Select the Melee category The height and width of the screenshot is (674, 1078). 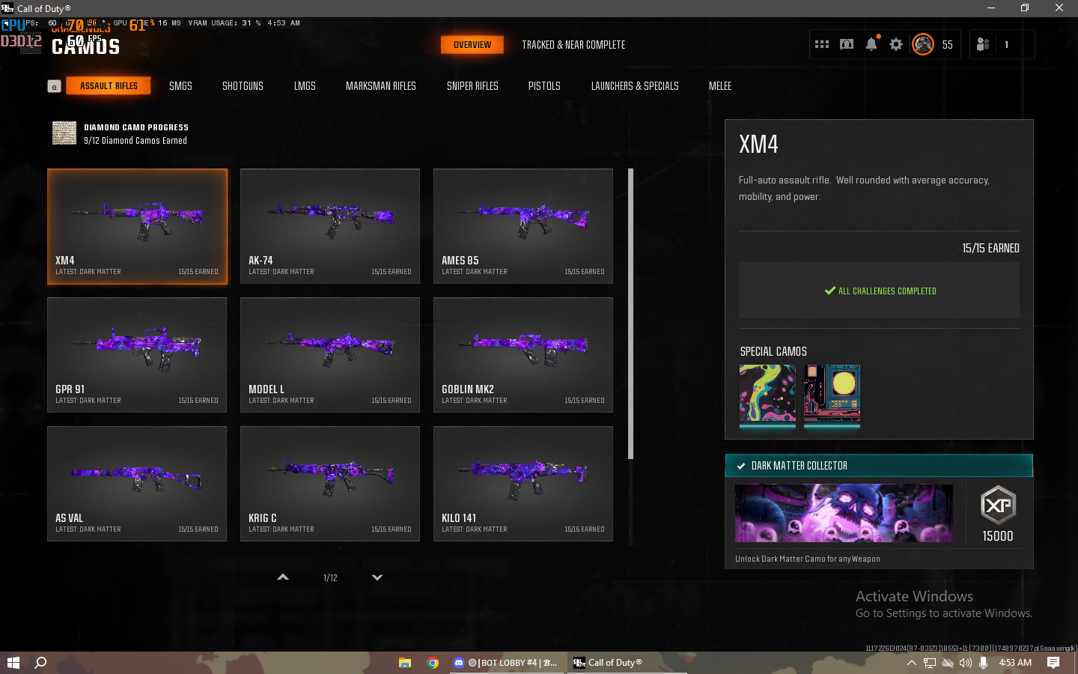720,86
